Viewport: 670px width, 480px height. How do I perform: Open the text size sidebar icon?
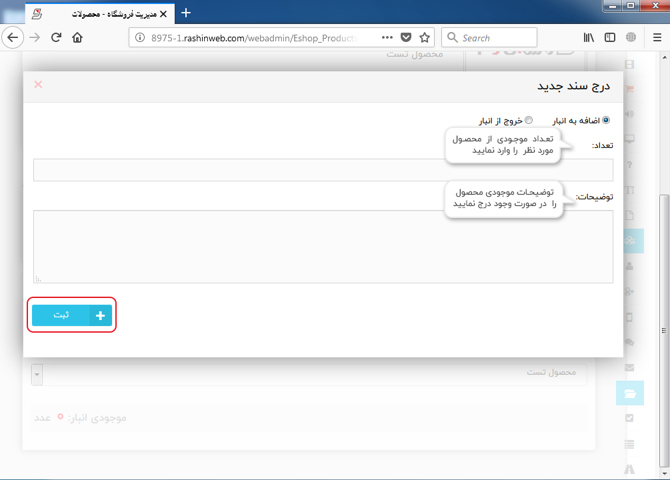[629, 190]
